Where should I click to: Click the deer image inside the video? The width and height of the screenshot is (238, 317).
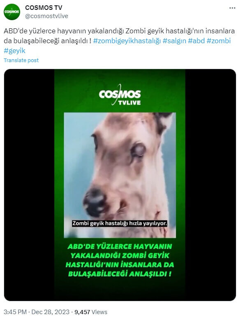120,175
